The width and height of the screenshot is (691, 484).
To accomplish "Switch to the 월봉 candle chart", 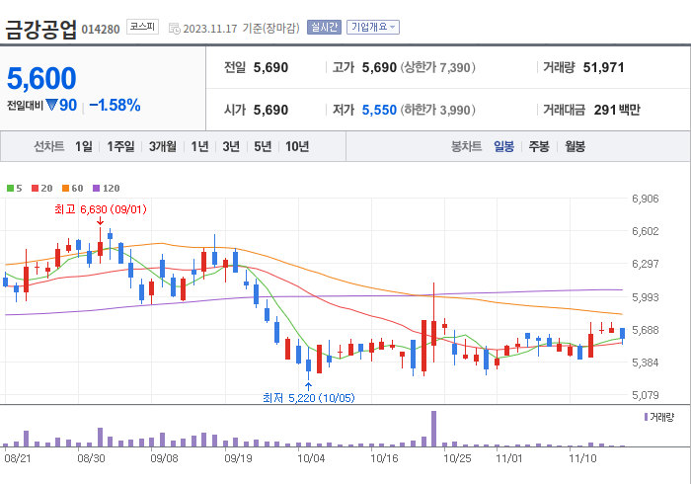I will tap(576, 146).
